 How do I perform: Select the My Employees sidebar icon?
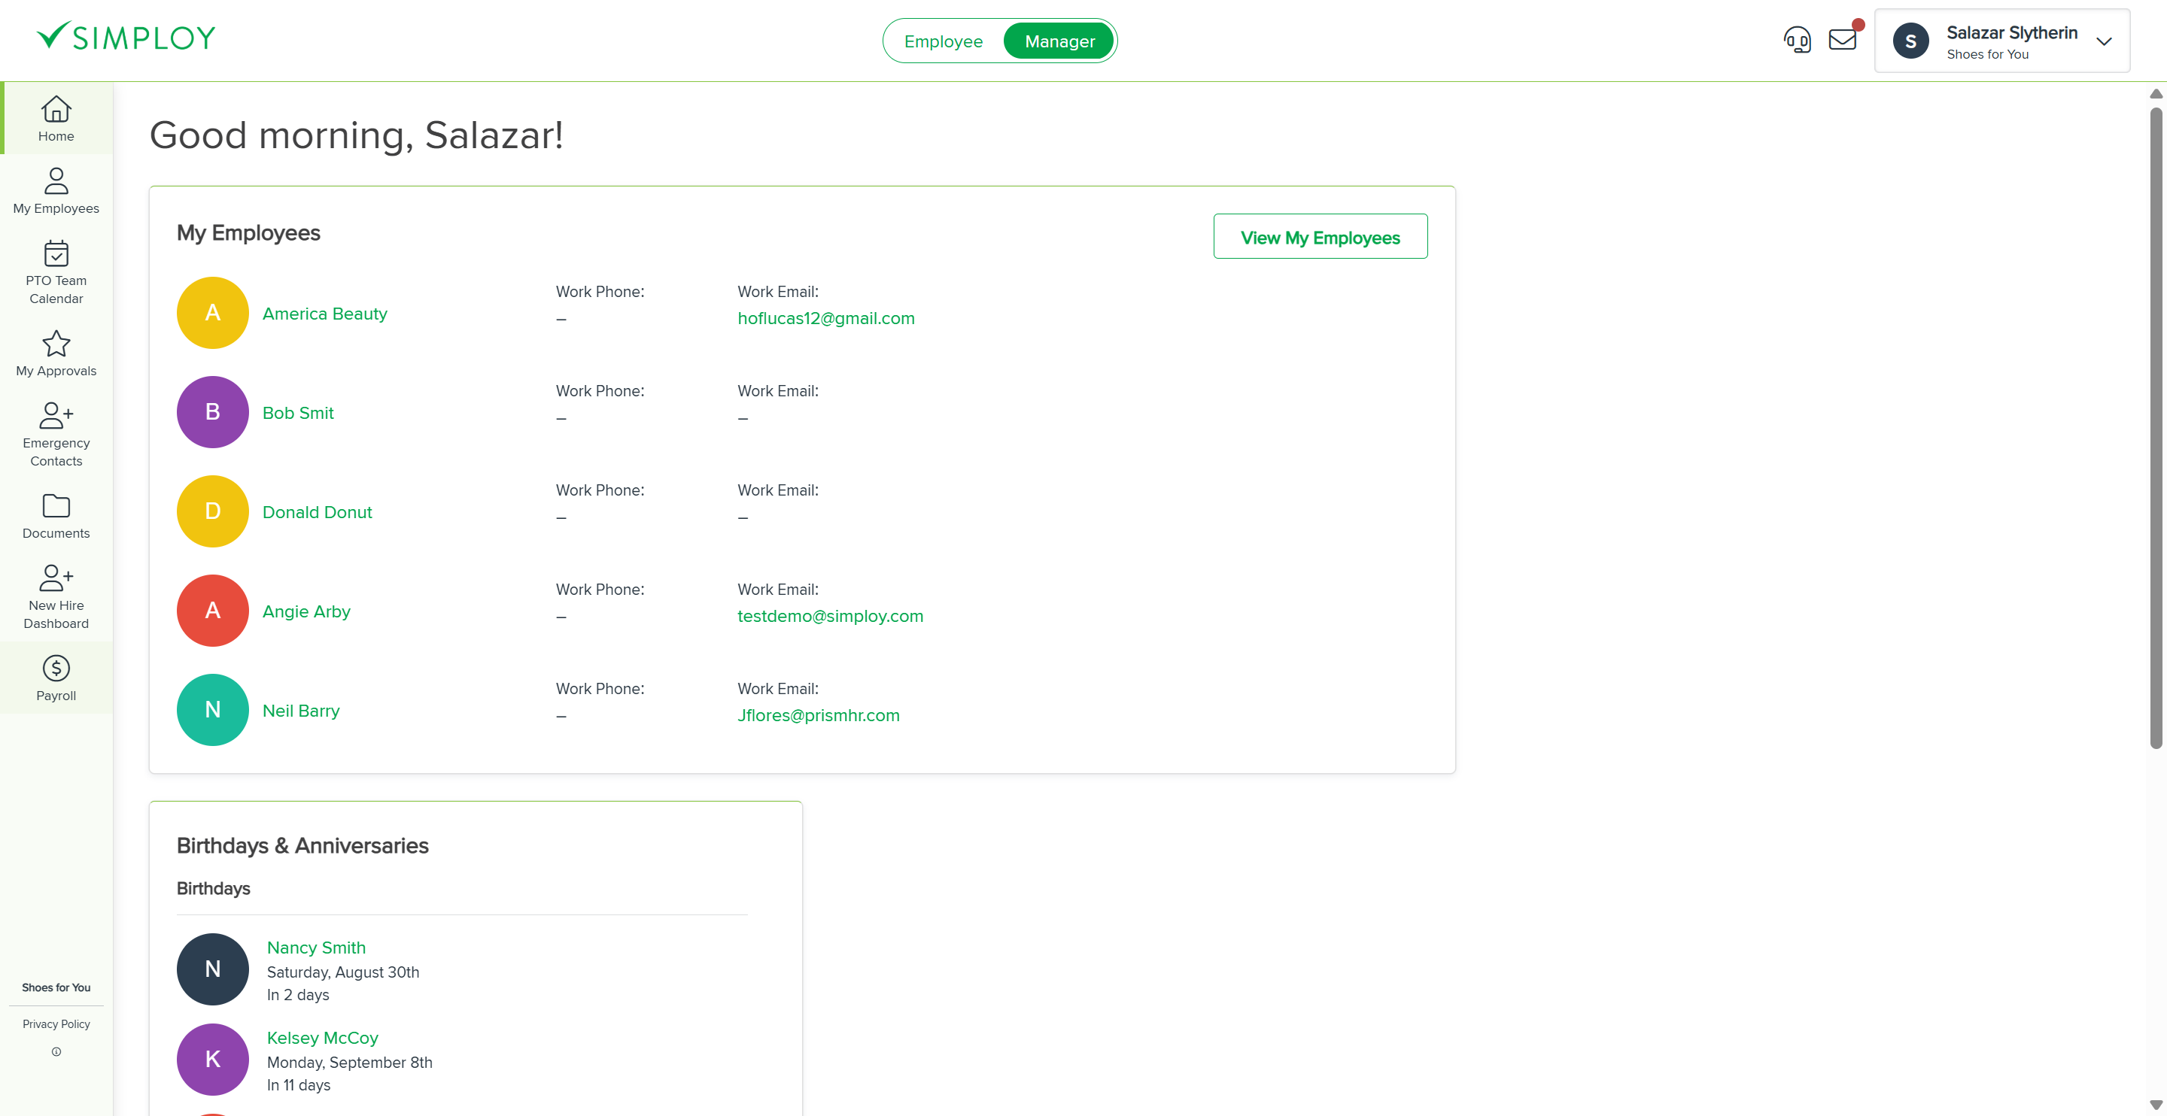click(56, 190)
